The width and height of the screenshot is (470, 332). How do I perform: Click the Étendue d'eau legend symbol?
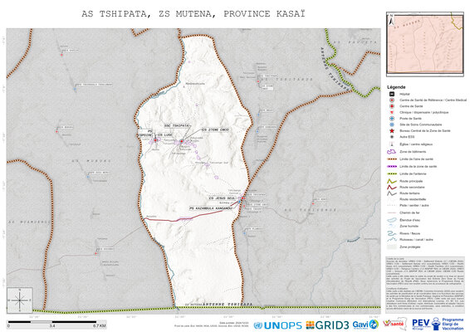click(392, 220)
